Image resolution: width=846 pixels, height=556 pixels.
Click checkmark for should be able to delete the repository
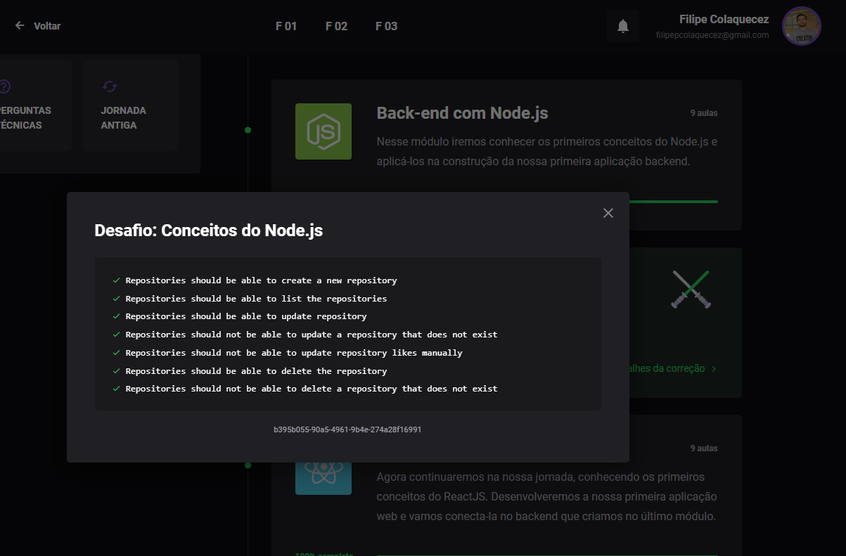click(117, 371)
